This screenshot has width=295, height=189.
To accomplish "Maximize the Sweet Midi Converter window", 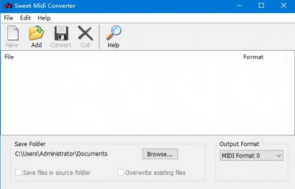I will click(x=262, y=5).
